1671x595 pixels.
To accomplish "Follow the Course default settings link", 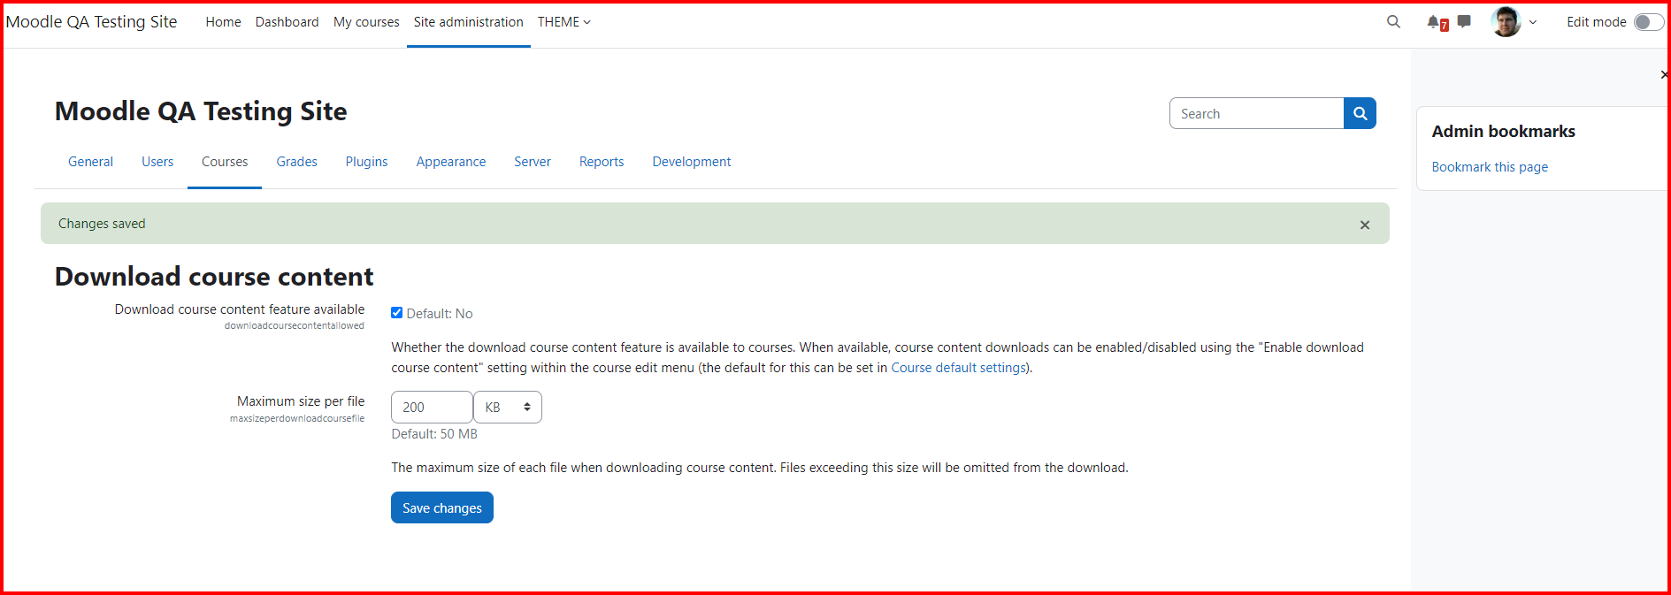I will coord(958,368).
